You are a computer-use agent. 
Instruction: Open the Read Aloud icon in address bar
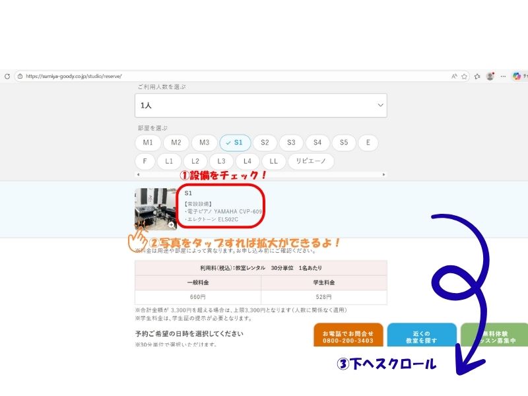click(454, 77)
